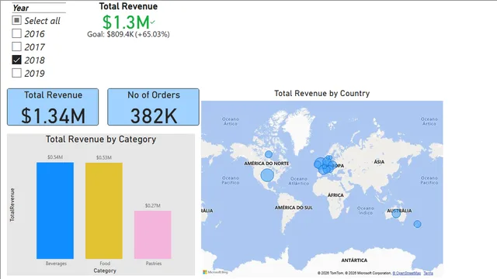Click the 'Pastries' axis label

point(154,263)
